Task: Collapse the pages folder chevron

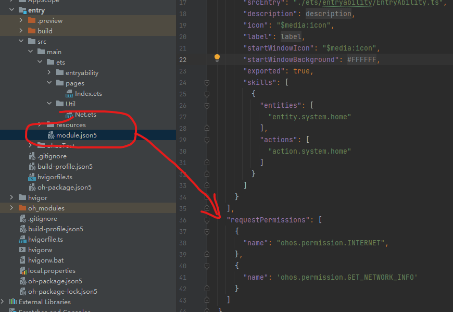Action: tap(49, 83)
